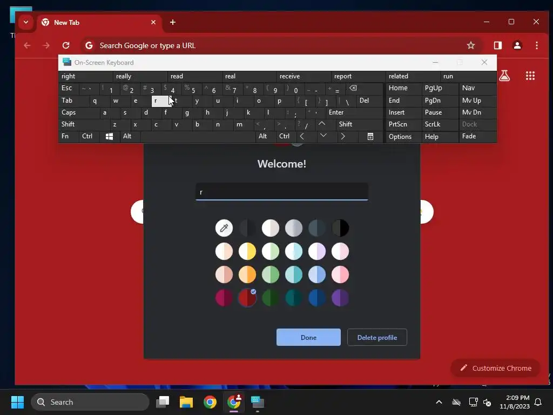Click the Enter key on keyboard
Image resolution: width=553 pixels, height=415 pixels.
354,112
